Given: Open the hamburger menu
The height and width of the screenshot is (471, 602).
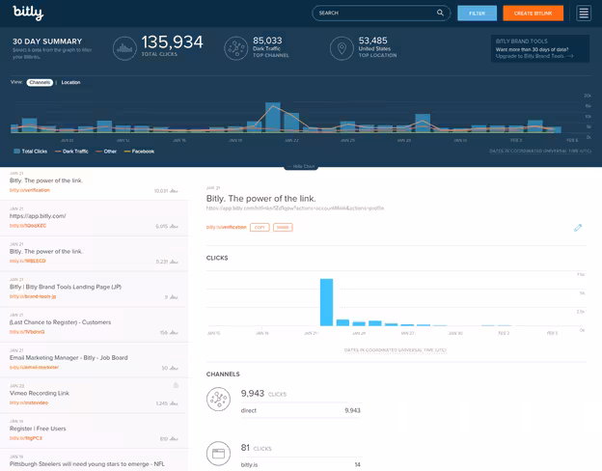Looking at the screenshot, I should pyautogui.click(x=584, y=14).
